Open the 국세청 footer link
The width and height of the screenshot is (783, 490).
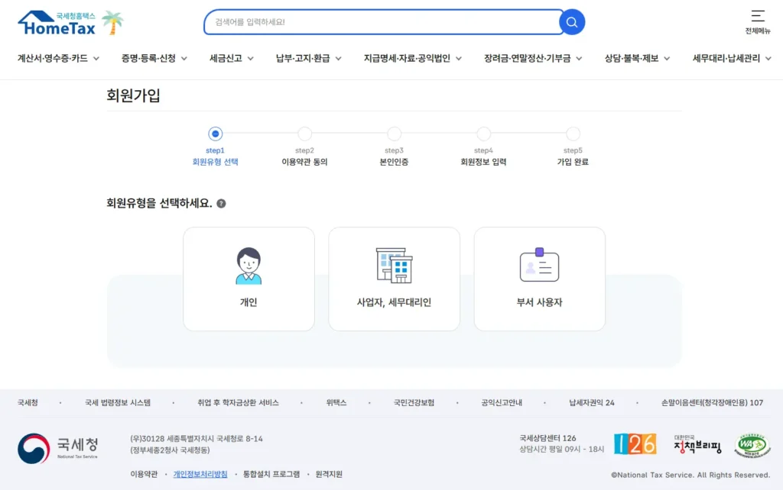point(28,403)
